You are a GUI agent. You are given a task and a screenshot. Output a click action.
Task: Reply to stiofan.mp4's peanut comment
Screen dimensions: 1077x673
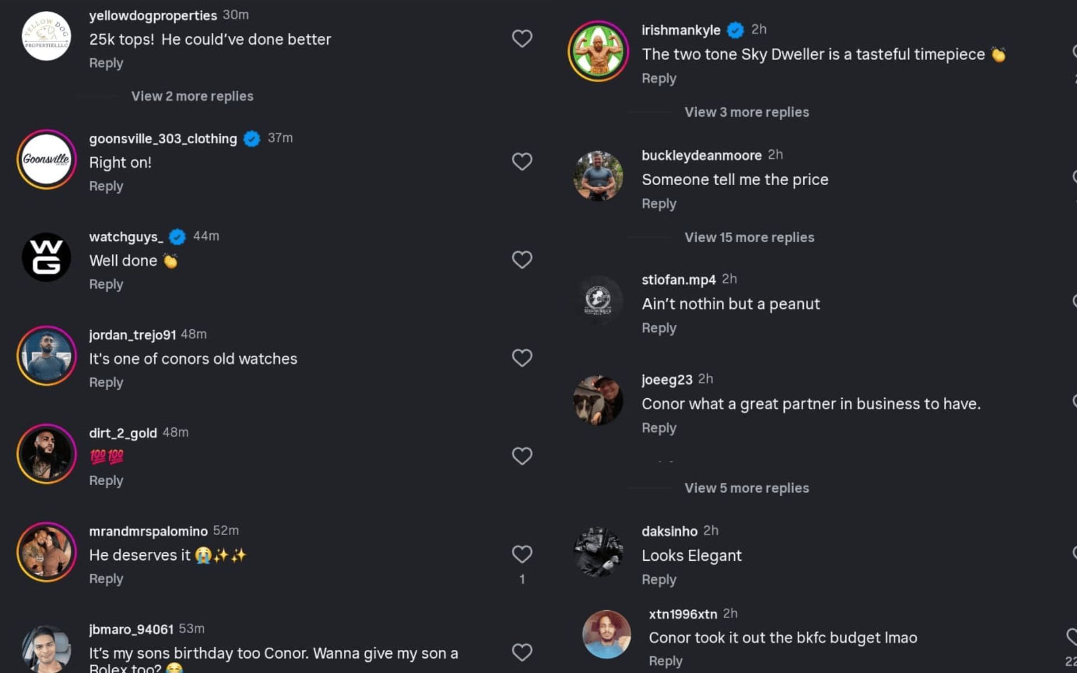[659, 328]
